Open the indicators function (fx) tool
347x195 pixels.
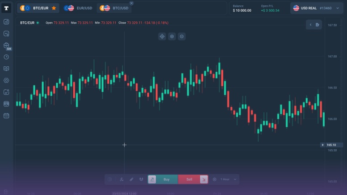tap(121, 179)
